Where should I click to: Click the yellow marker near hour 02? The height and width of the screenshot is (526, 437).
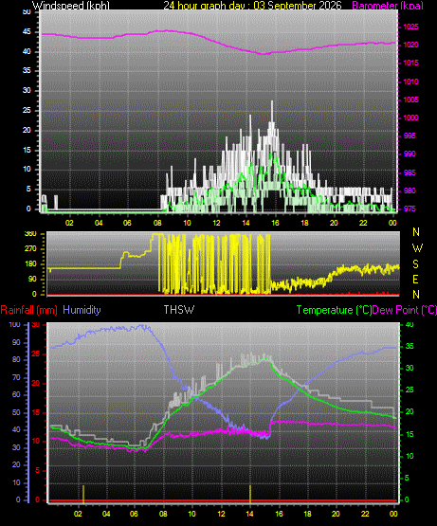click(83, 494)
